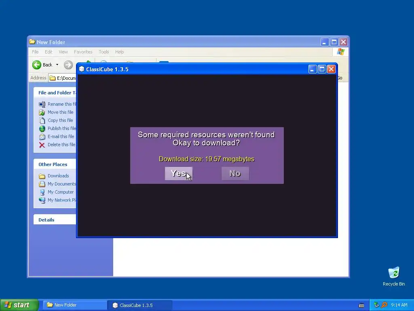Minimize the New Folder window
The image size is (414, 311).
point(325,42)
